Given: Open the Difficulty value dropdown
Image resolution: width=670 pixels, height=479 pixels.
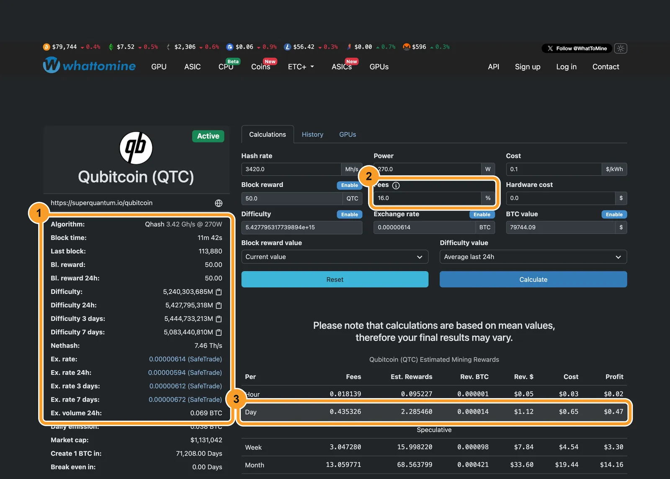Looking at the screenshot, I should (533, 257).
